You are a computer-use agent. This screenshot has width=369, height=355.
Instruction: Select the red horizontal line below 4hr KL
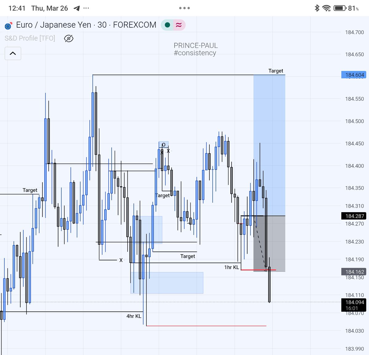click(x=206, y=326)
